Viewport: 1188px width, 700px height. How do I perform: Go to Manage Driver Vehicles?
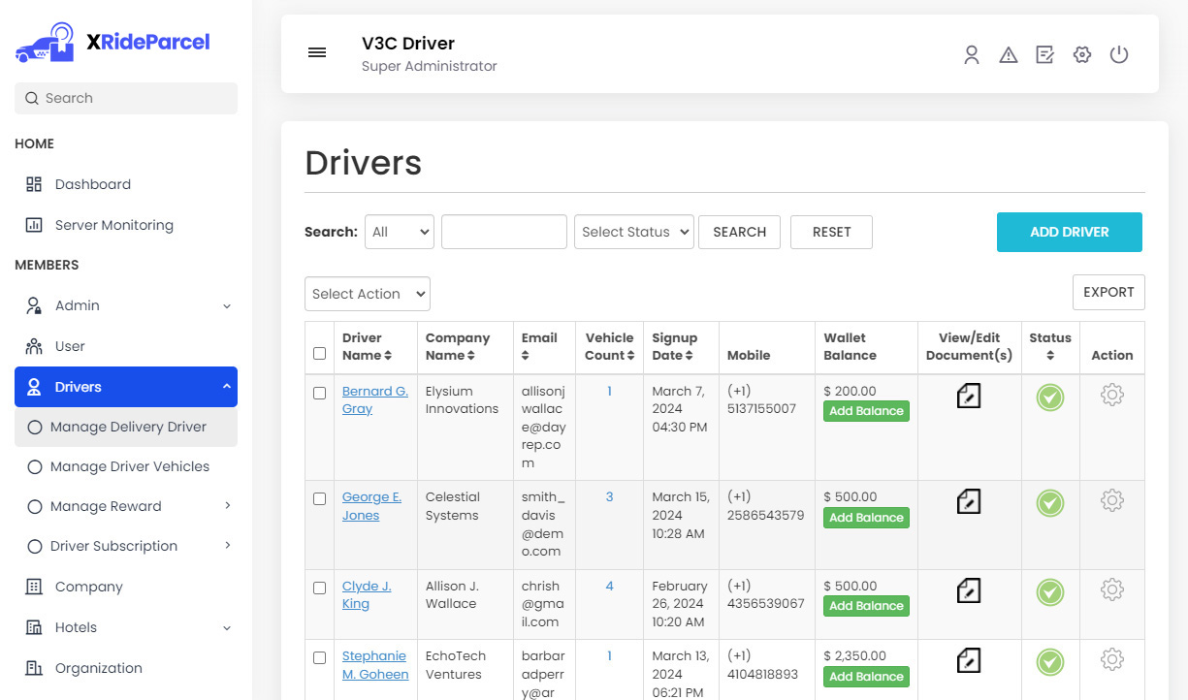129,466
